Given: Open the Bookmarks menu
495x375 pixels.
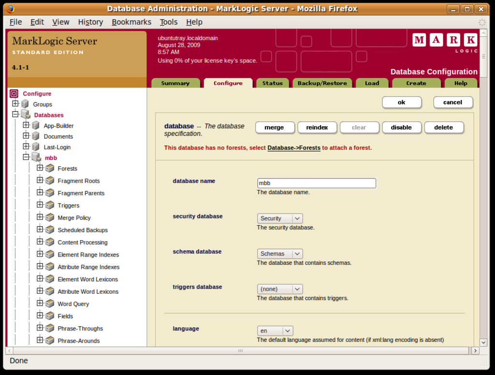Looking at the screenshot, I should [x=131, y=22].
